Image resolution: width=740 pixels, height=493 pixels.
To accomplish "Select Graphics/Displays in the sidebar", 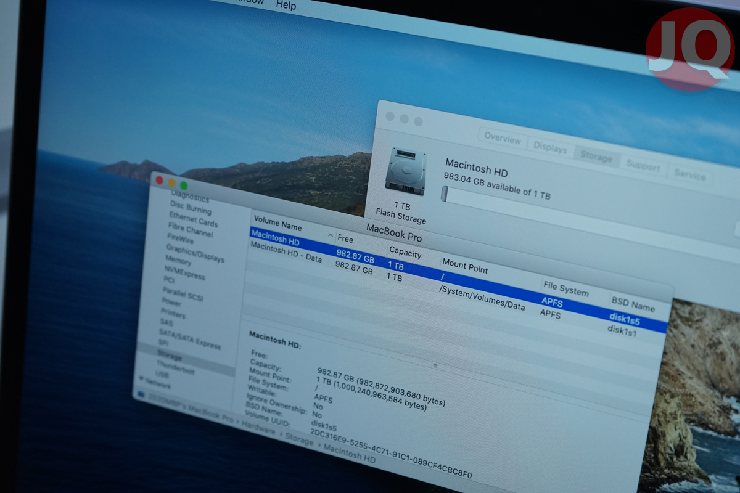I will [x=195, y=253].
